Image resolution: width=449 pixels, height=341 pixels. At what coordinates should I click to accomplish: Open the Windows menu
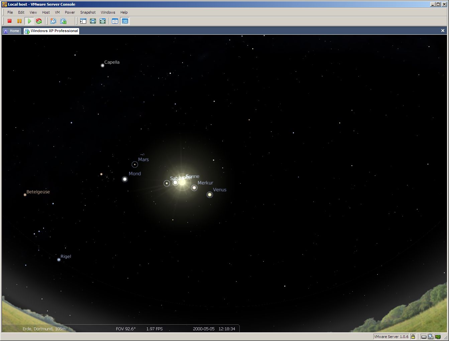108,12
